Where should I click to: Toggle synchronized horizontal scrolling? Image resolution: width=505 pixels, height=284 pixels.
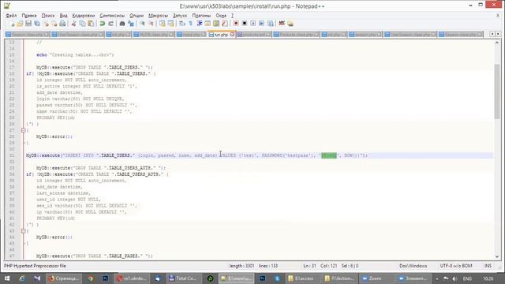point(170,24)
